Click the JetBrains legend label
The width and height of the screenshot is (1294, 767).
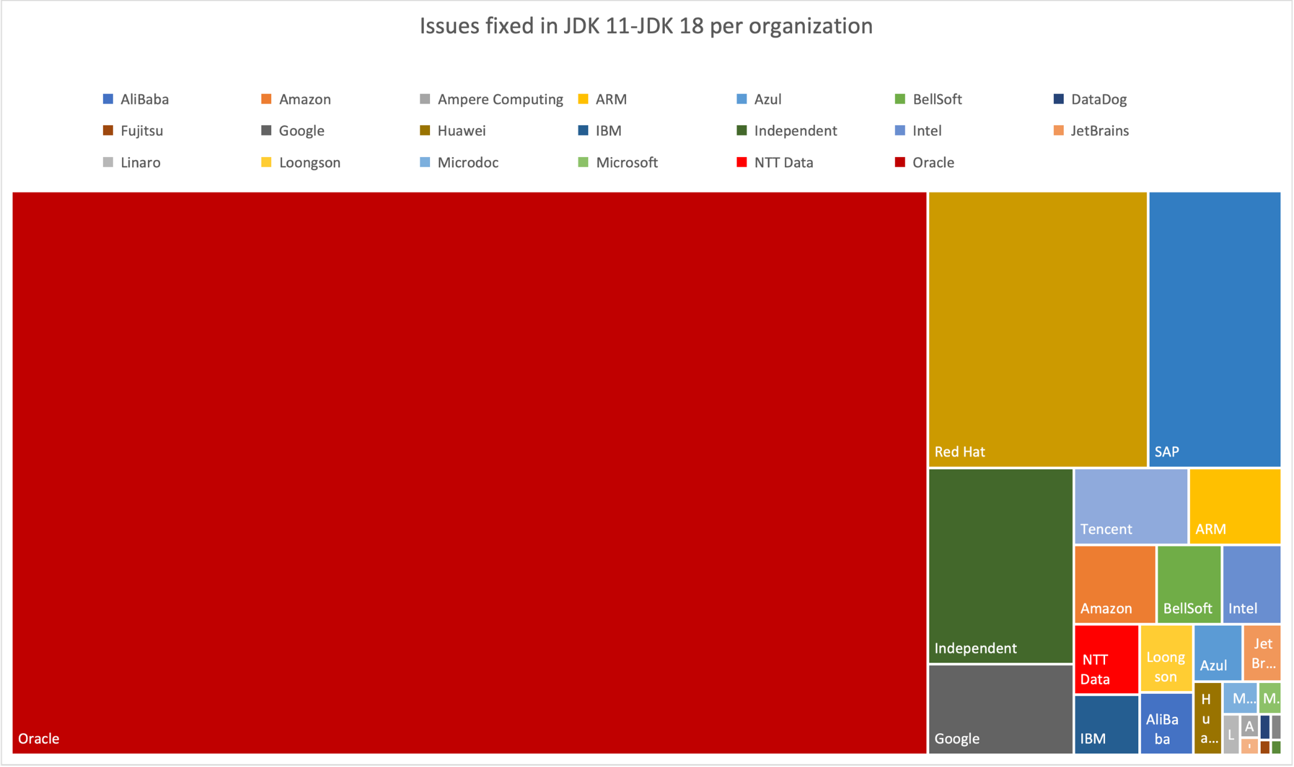tap(1100, 130)
